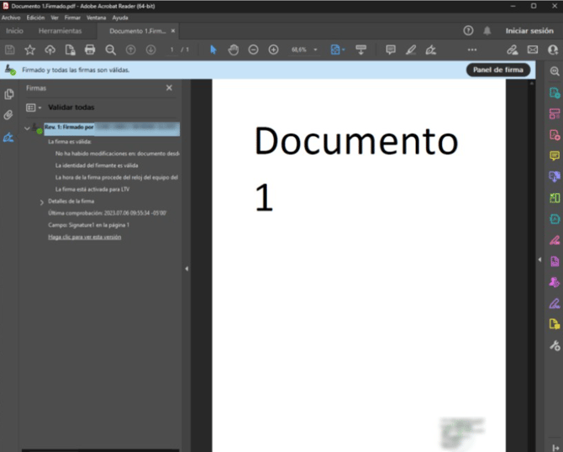Click the notifications bell icon

pos(487,30)
